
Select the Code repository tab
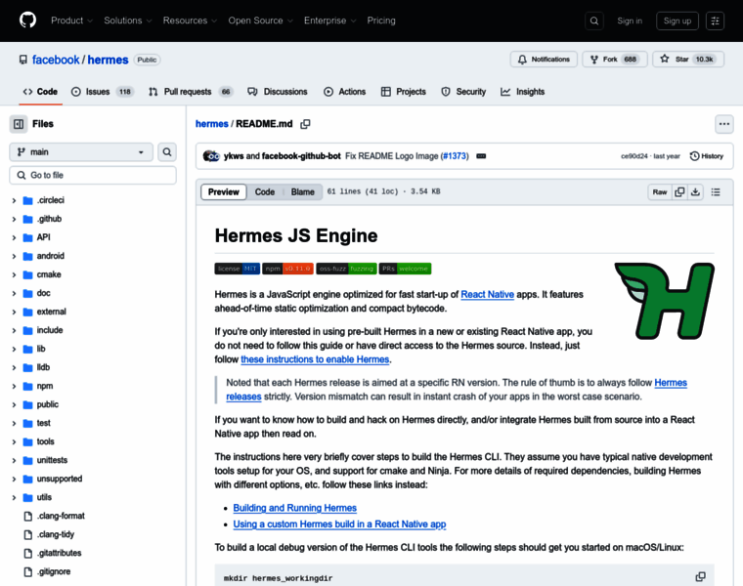(x=40, y=92)
